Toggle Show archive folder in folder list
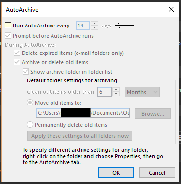 point(26,72)
